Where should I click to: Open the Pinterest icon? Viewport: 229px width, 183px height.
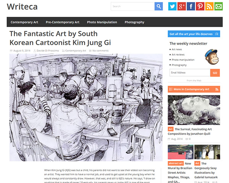(200, 6)
